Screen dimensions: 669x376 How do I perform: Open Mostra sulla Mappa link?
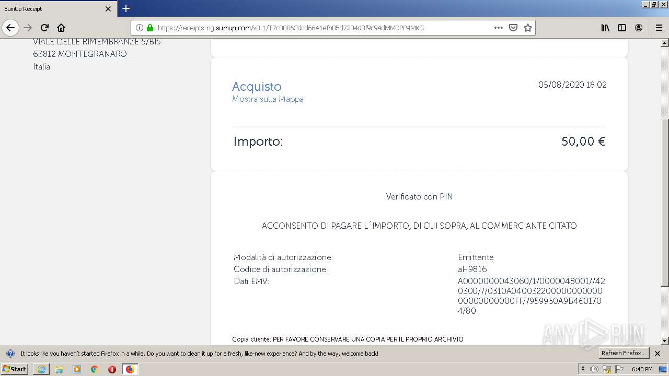pyautogui.click(x=268, y=99)
